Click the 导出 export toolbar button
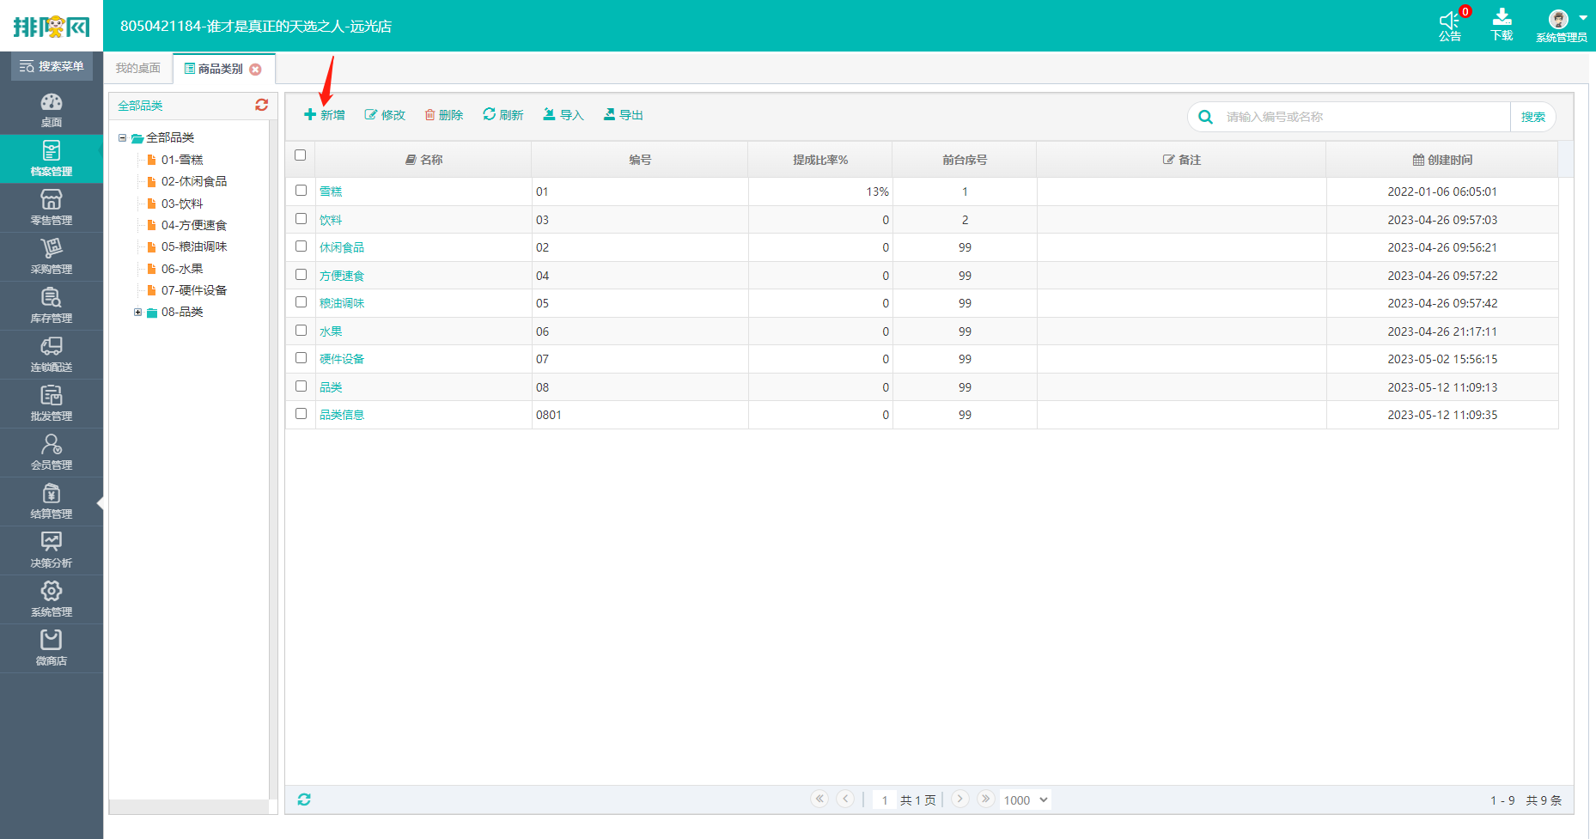Screen dimensions: 1596x839 point(624,115)
